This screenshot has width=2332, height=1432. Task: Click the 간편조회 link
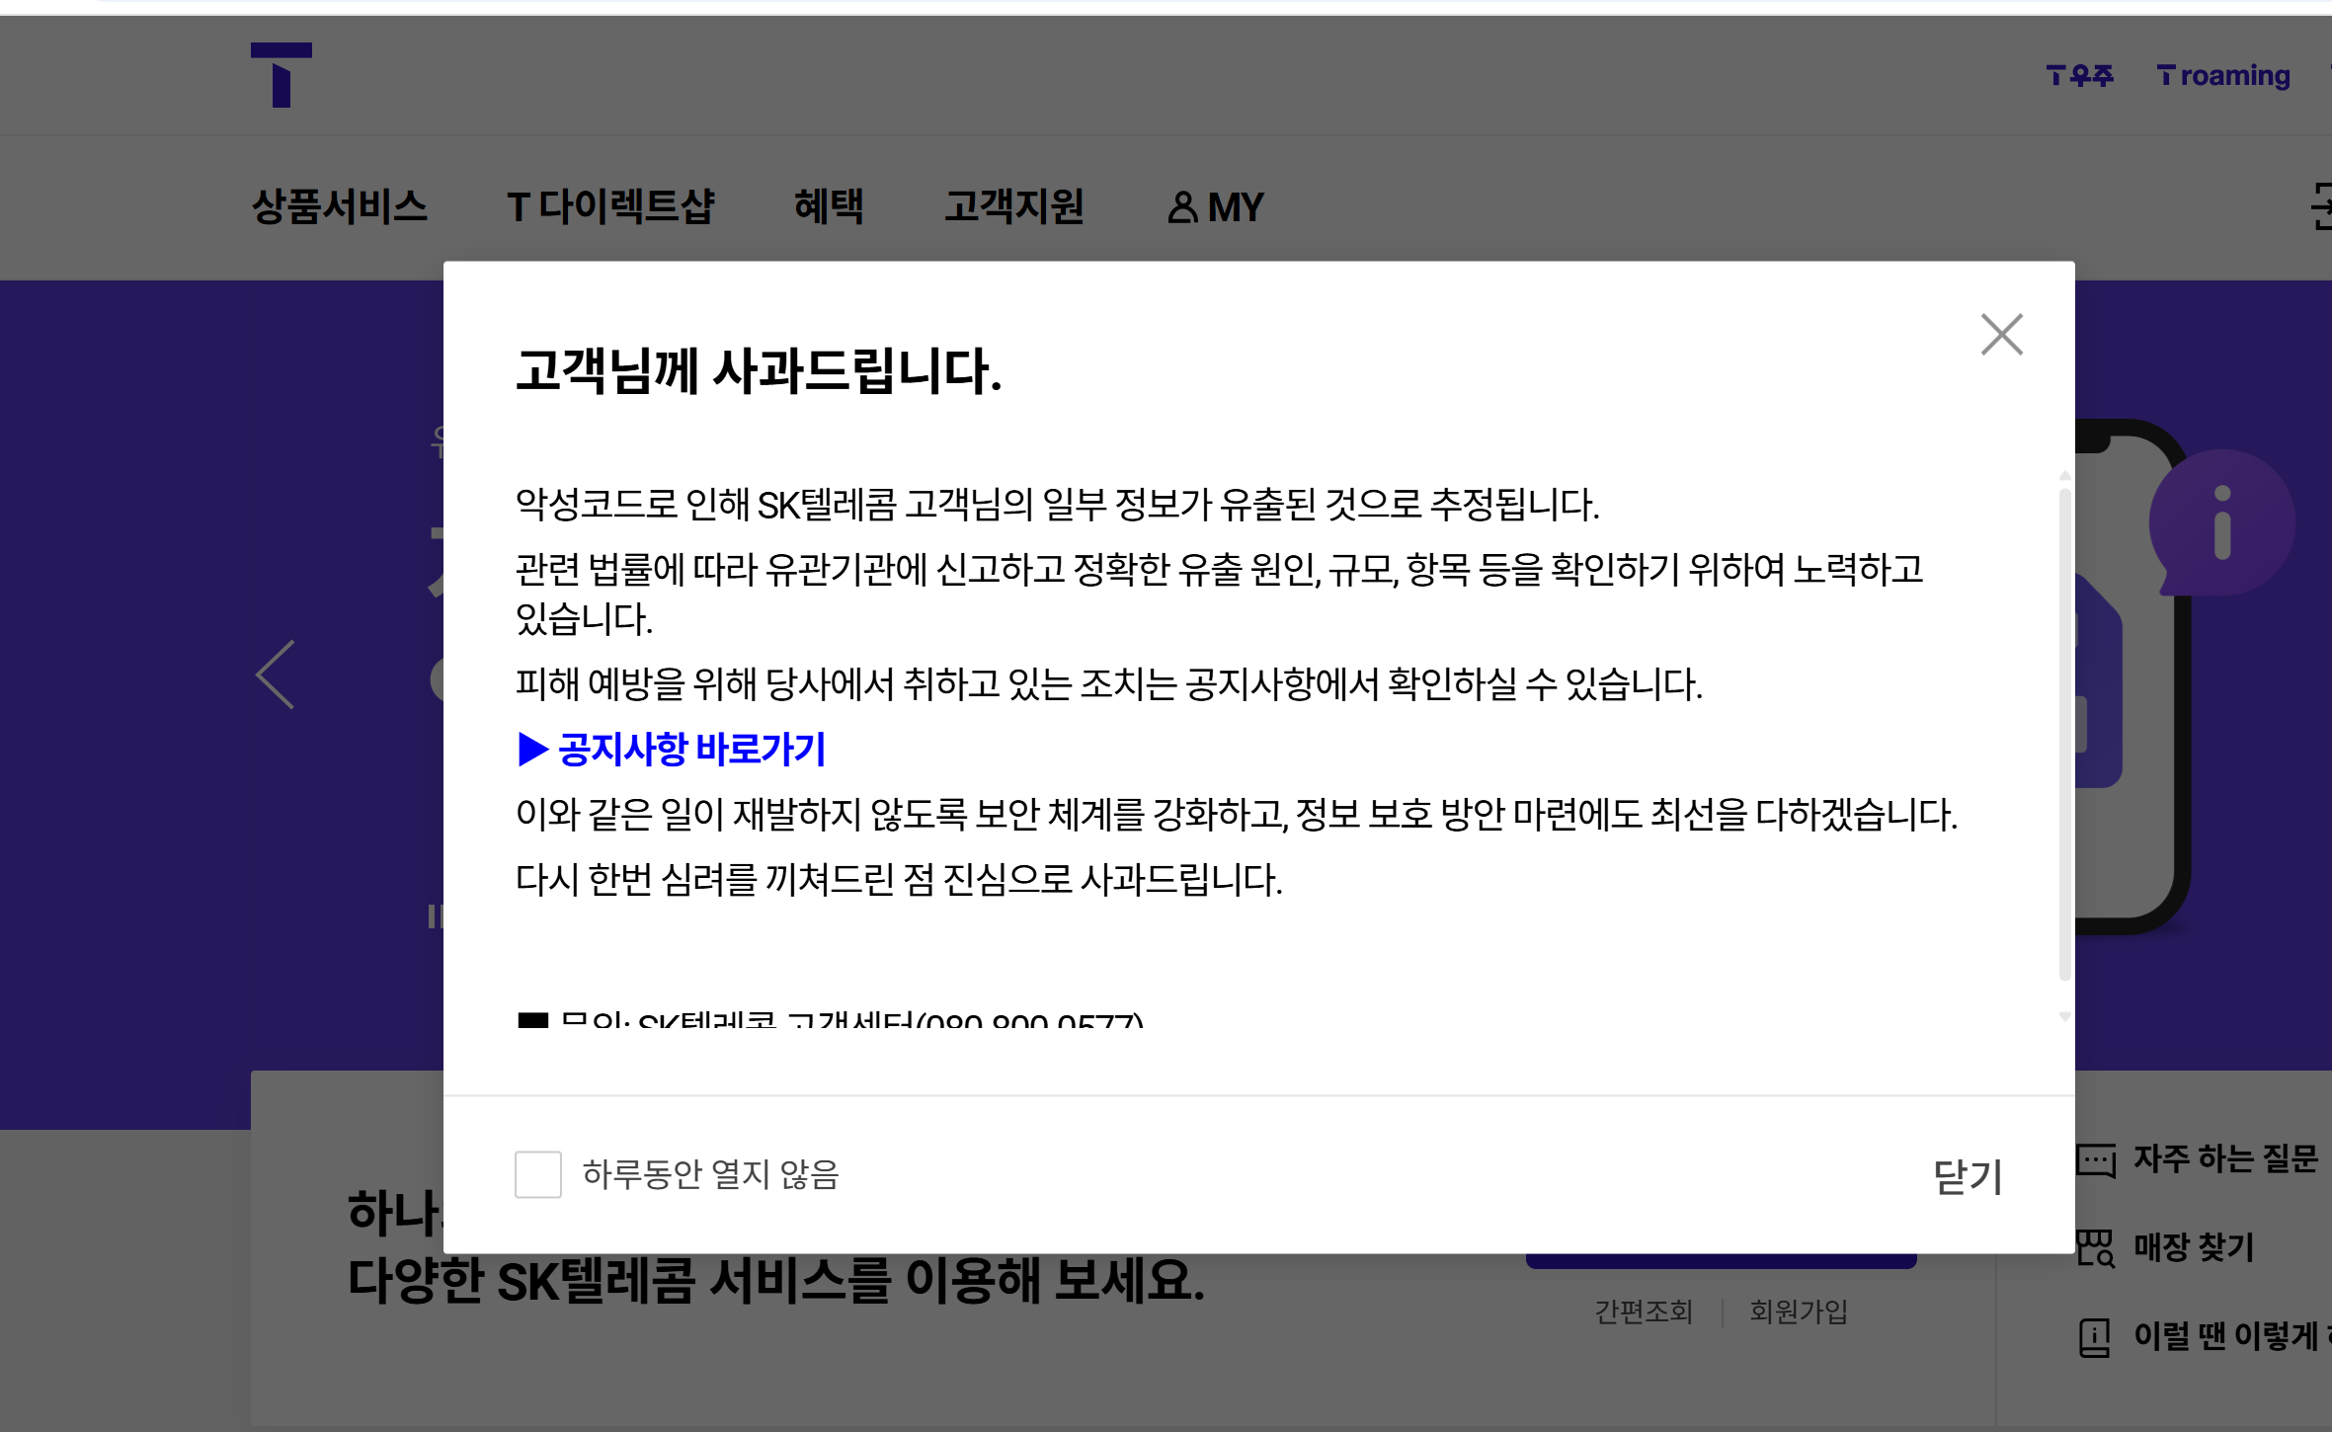tap(1644, 1312)
